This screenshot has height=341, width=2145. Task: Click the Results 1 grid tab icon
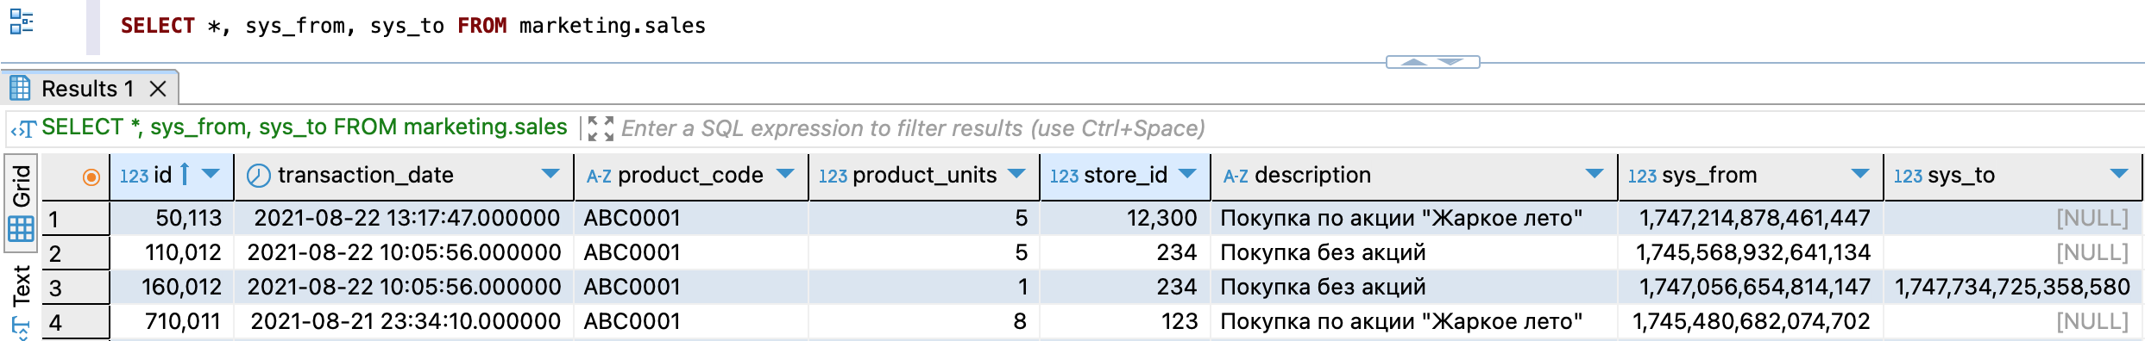pos(20,88)
